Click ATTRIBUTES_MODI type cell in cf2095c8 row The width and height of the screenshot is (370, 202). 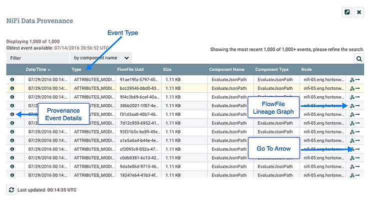pyautogui.click(x=94, y=149)
